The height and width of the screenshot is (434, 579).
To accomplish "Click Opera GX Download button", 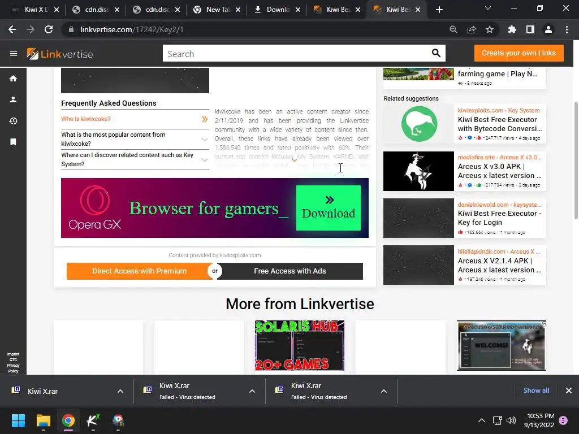I will coord(329,208).
